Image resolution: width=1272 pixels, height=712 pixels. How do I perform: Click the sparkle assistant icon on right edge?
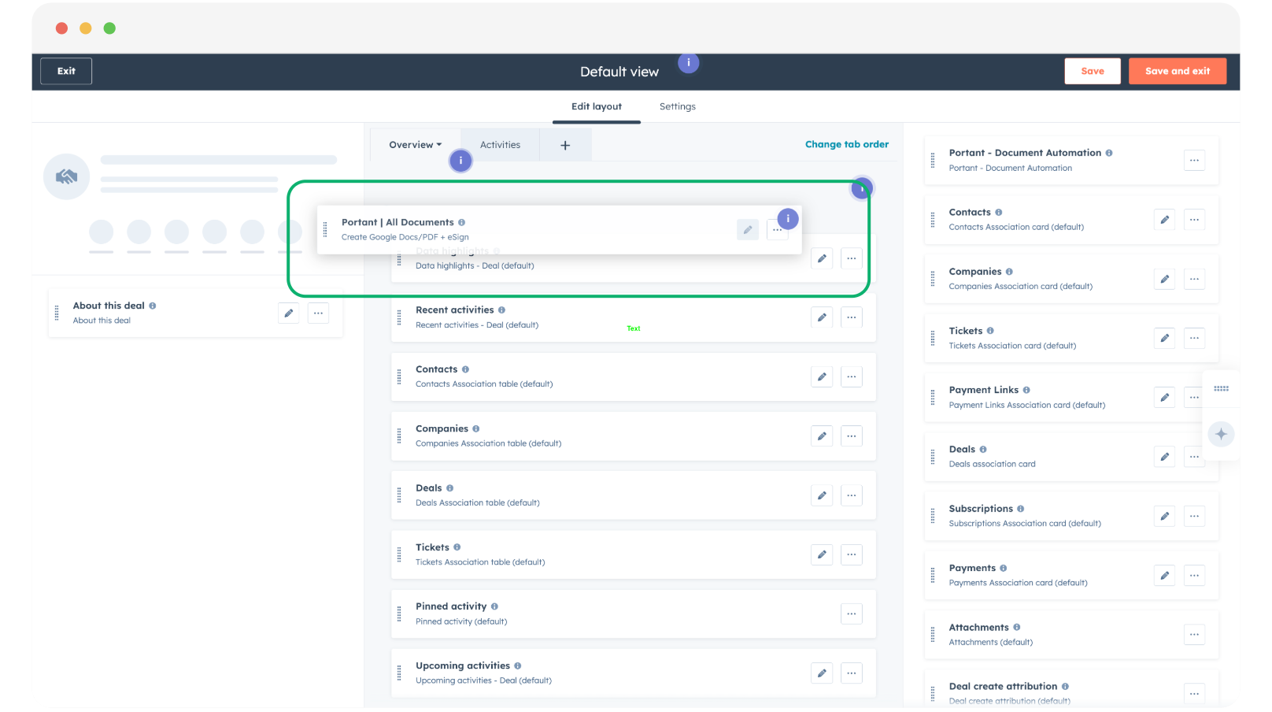pyautogui.click(x=1221, y=434)
